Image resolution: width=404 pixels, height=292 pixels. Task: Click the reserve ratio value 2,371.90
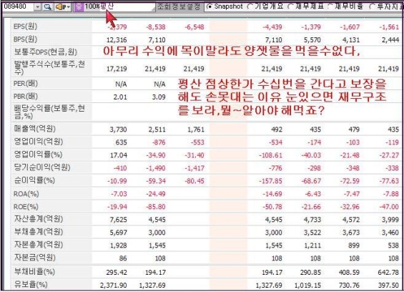tap(114, 285)
